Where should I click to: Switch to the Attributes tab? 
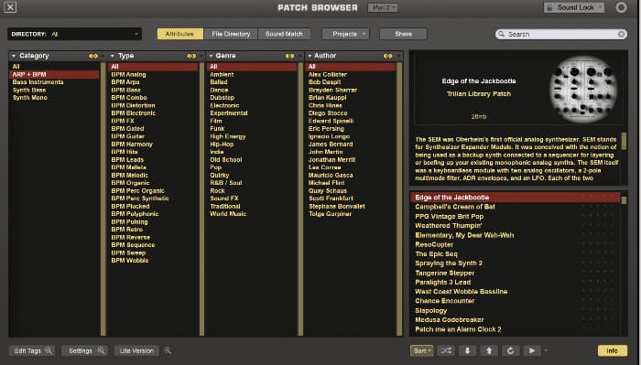tap(179, 34)
